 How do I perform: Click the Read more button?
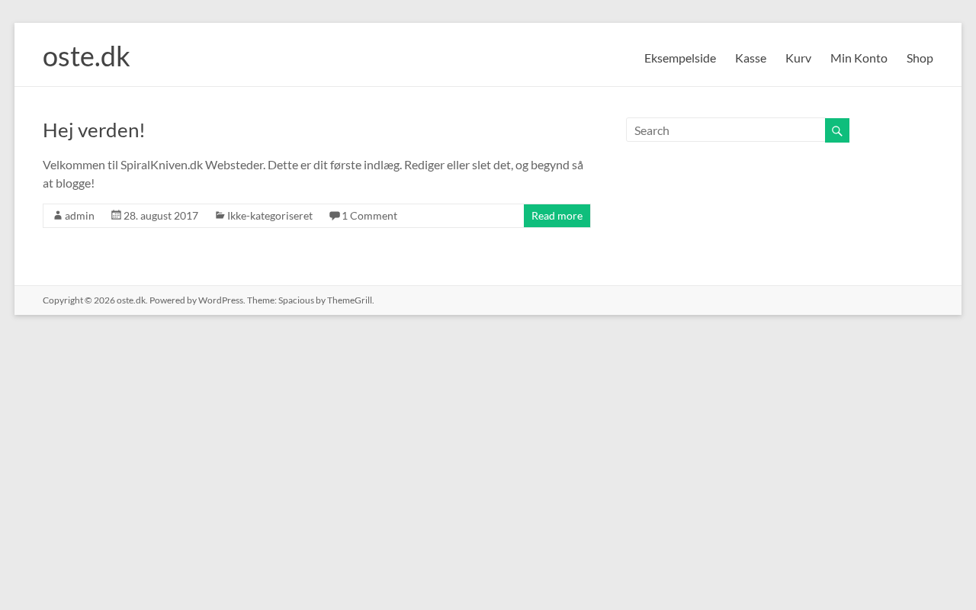coord(557,216)
